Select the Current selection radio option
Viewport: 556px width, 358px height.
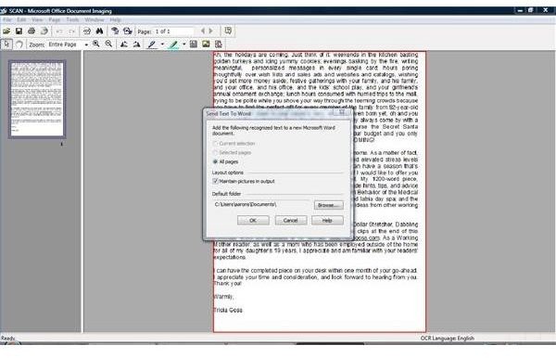215,144
